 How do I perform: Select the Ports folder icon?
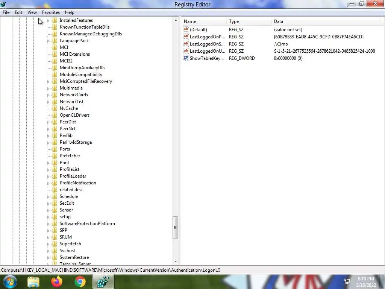[55, 149]
